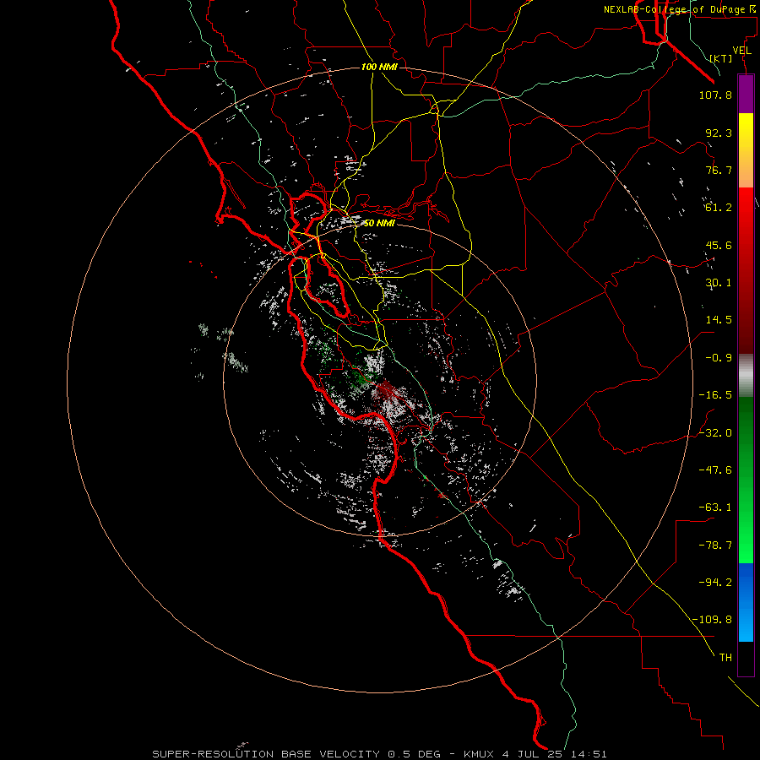The width and height of the screenshot is (760, 760).
Task: Select the 45.6 velocity scale value
Action: (x=719, y=245)
